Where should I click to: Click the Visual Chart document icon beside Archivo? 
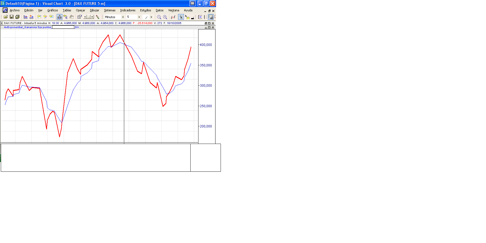tap(5, 10)
